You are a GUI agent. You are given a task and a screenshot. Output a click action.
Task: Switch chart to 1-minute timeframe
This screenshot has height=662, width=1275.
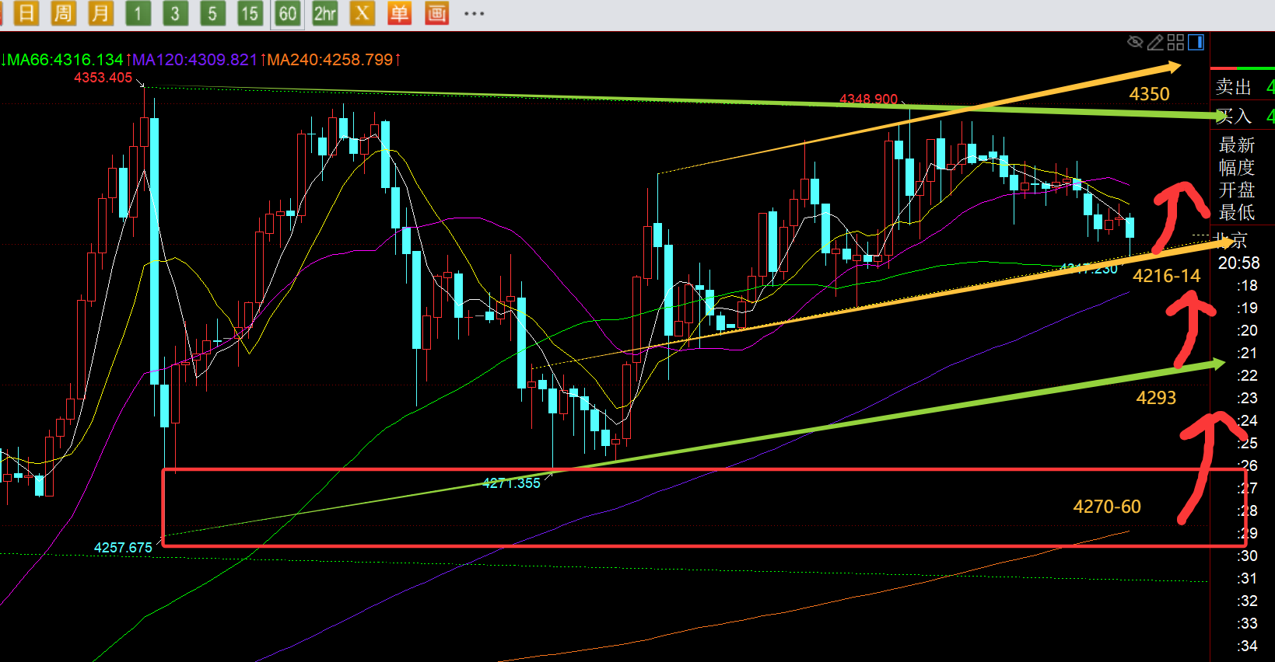[138, 13]
